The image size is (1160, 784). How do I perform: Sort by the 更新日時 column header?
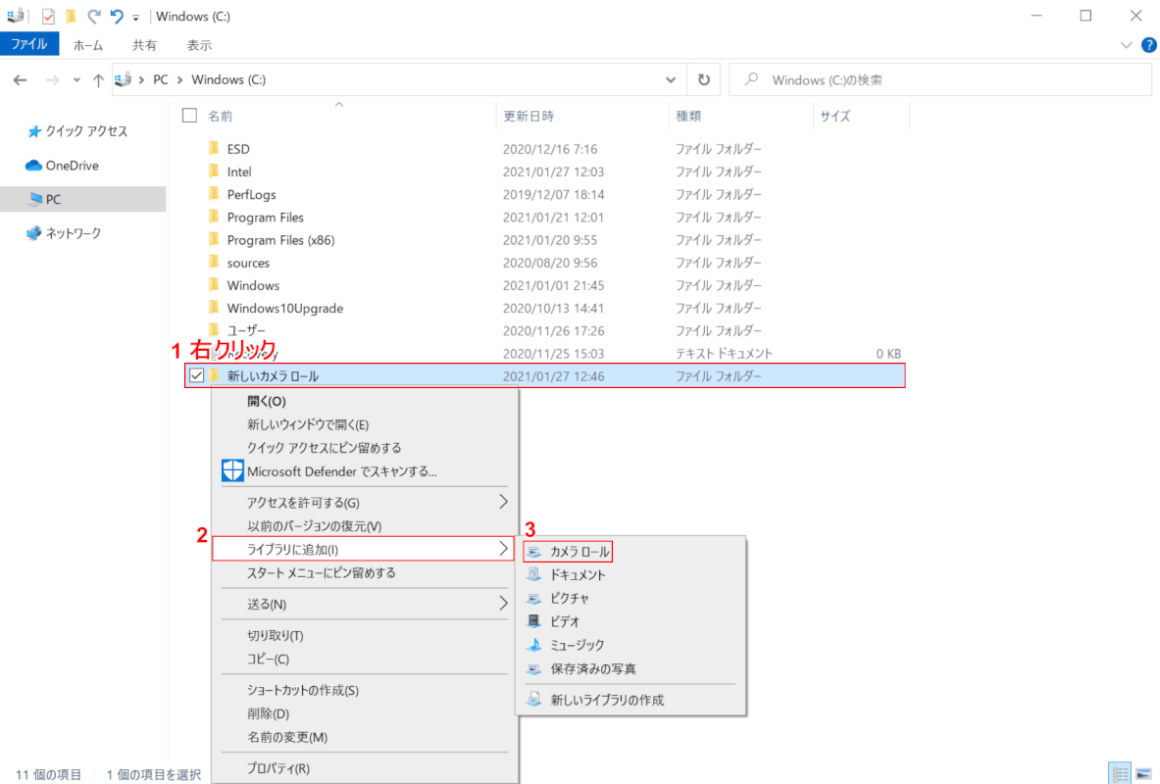[530, 116]
